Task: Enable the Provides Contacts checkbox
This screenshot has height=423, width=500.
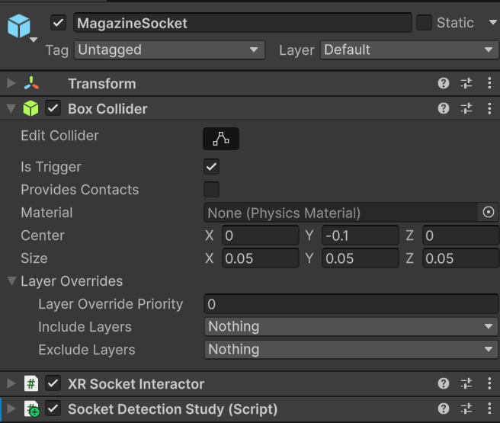Action: tap(212, 190)
